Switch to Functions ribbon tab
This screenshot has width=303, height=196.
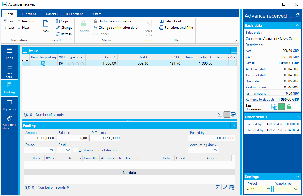(29, 14)
